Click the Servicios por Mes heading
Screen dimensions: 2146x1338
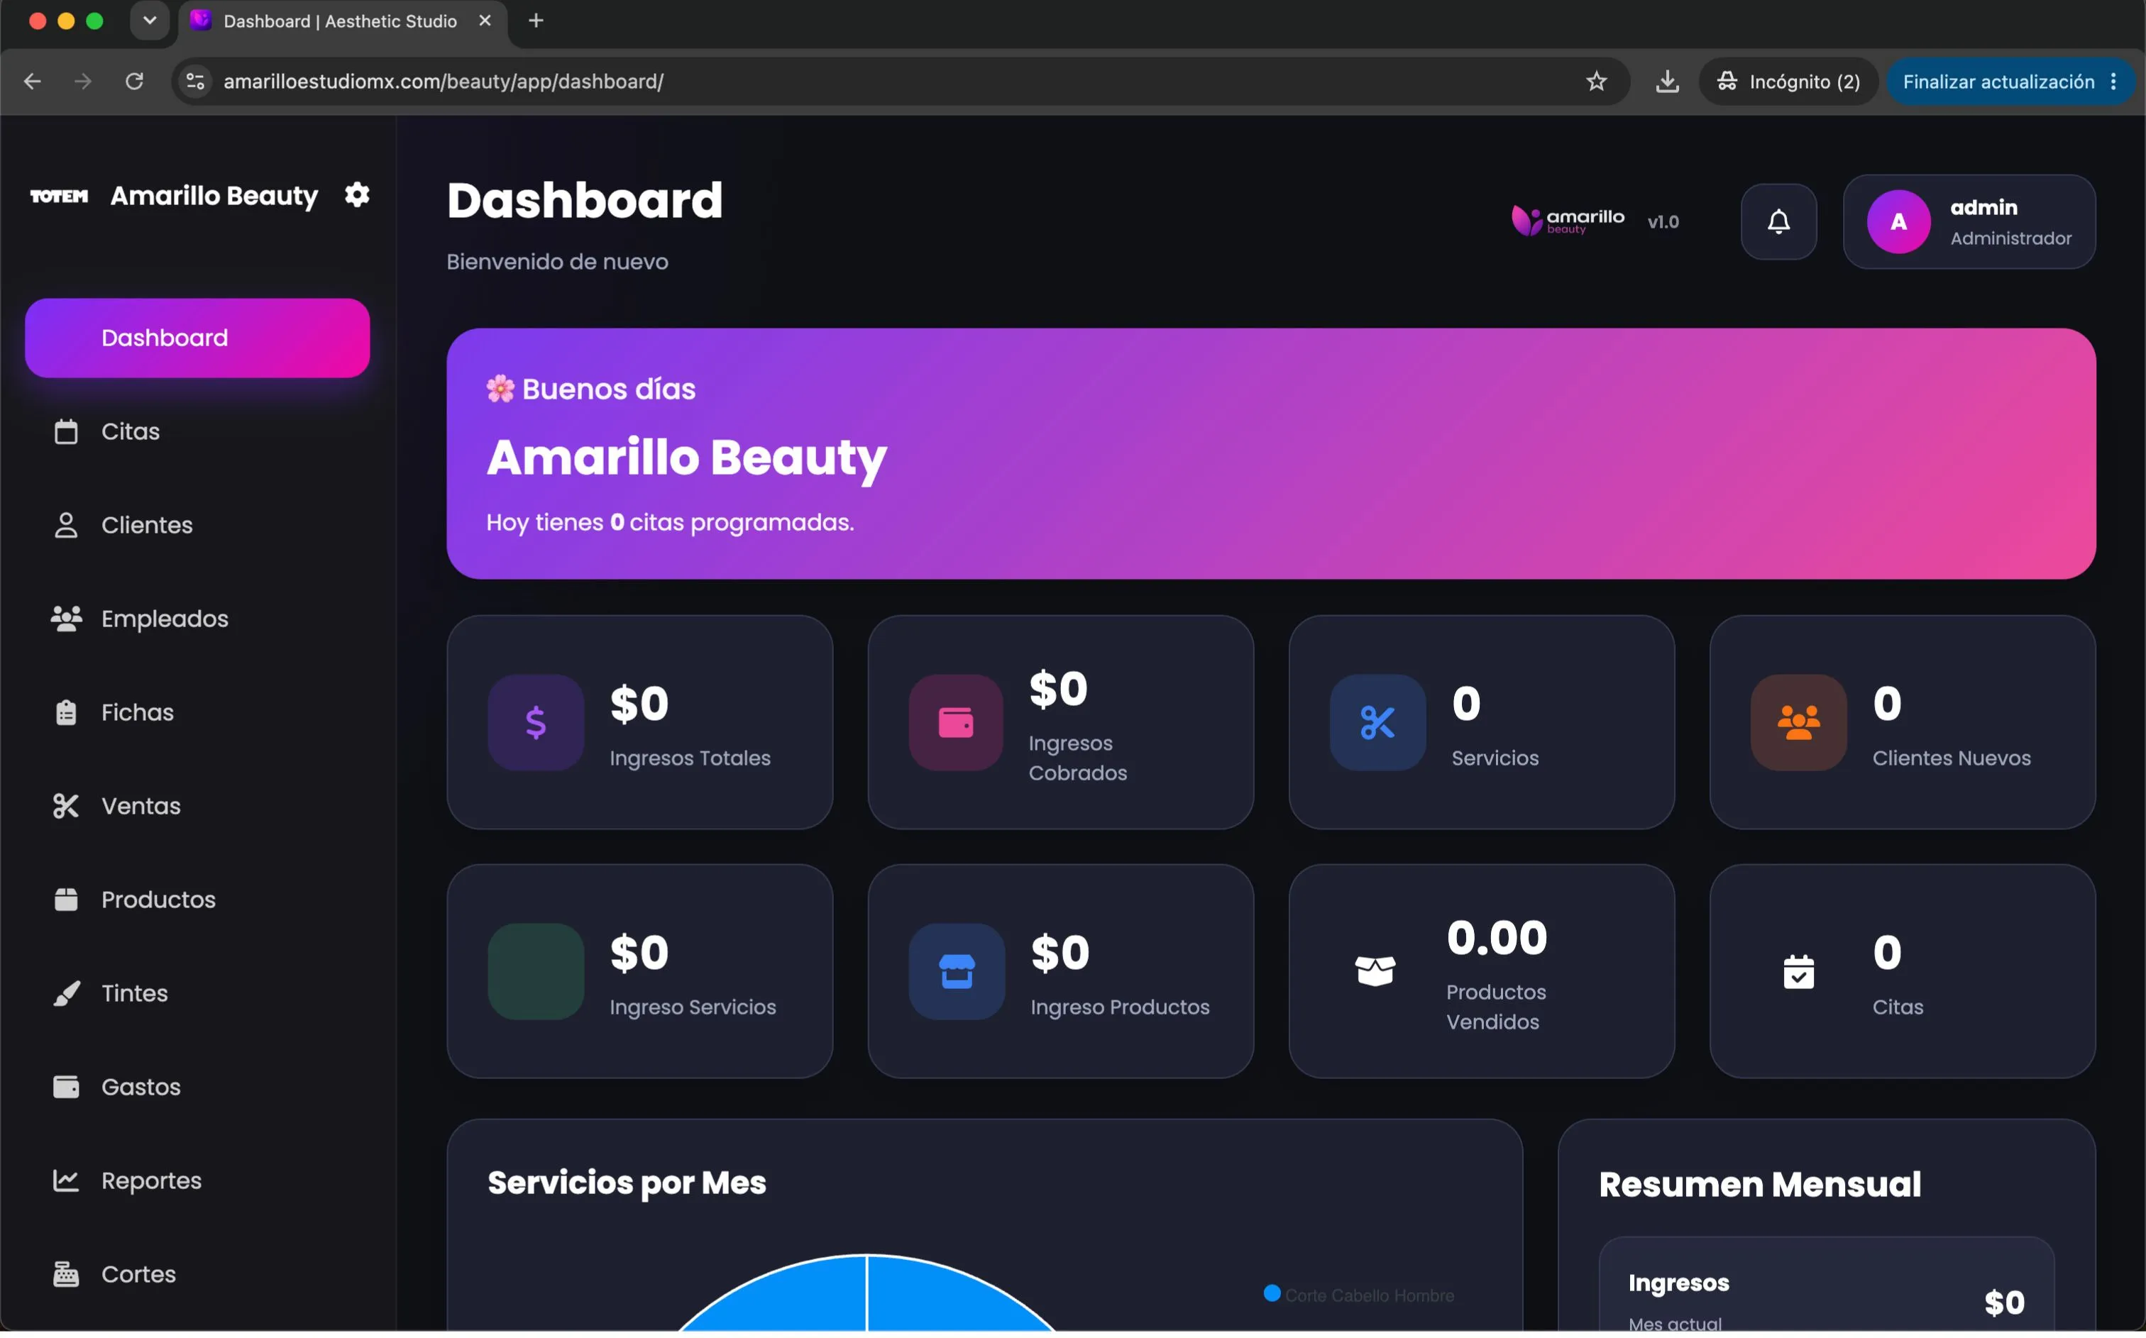point(627,1183)
